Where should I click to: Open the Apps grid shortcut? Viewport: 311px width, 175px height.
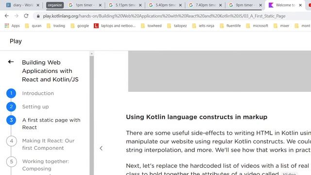(x=12, y=26)
